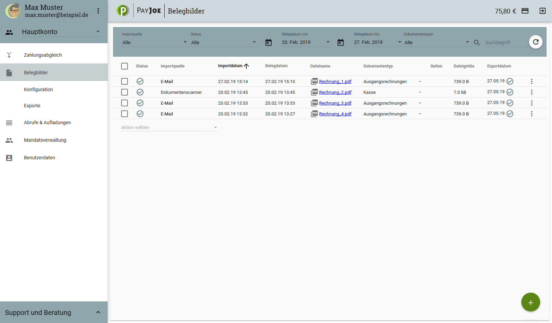
Task: Open the Importquelle filter dropdown
Action: 155,43
